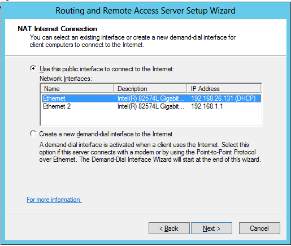Click the 192.168.26.131 (DHCP) address cell
Viewport: 291px width, 246px height.
223,98
